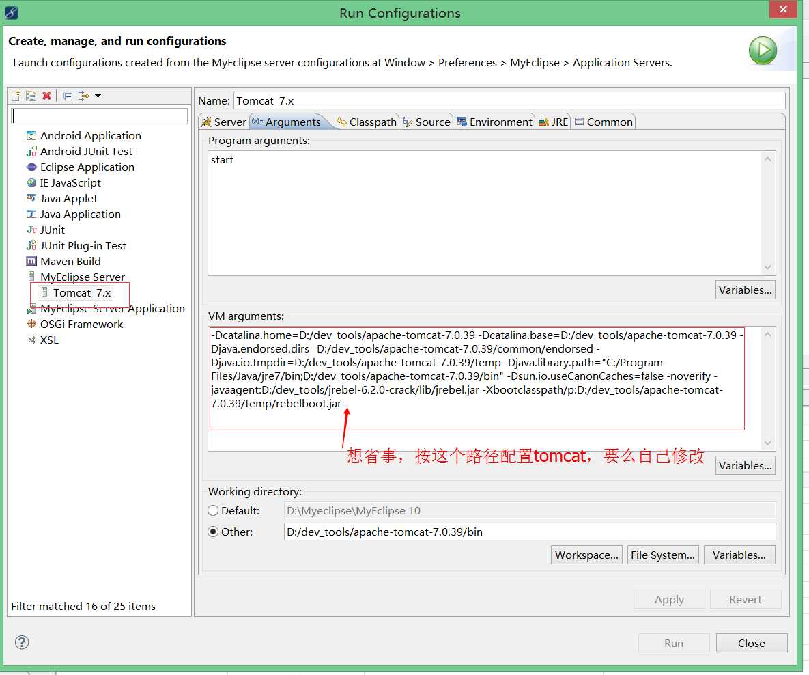The width and height of the screenshot is (809, 675).
Task: Switch to the Server tab
Action: pos(224,122)
